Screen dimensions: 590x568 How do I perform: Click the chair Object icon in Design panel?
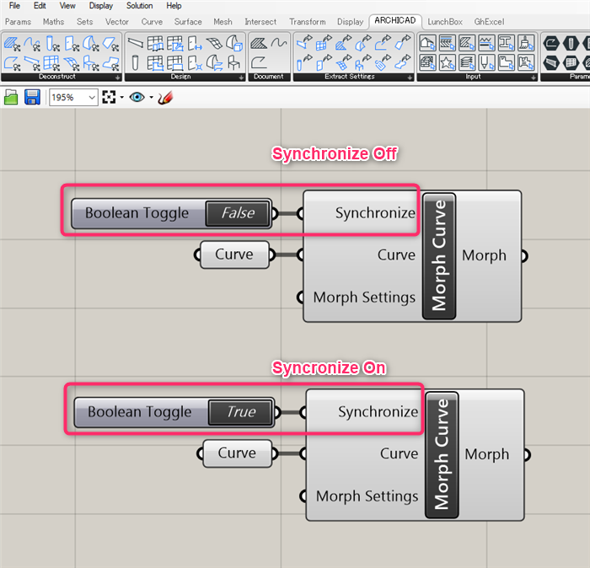coord(234,62)
